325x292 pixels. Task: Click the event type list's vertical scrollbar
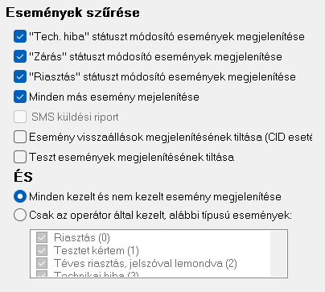coord(278,253)
